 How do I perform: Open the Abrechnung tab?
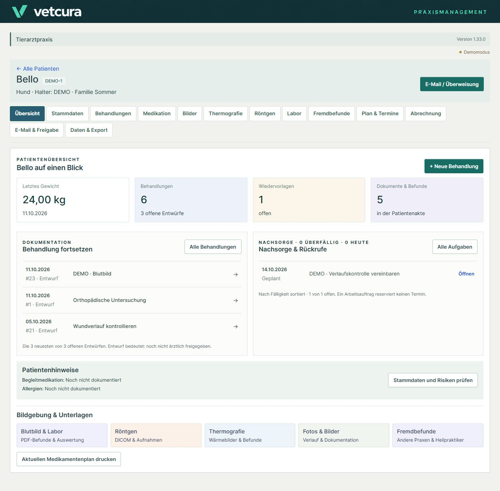pos(426,113)
